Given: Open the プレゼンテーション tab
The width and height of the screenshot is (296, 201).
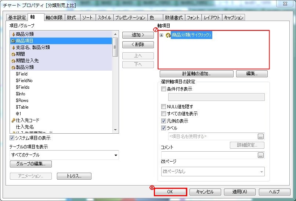Looking at the screenshot, I should tap(130, 18).
